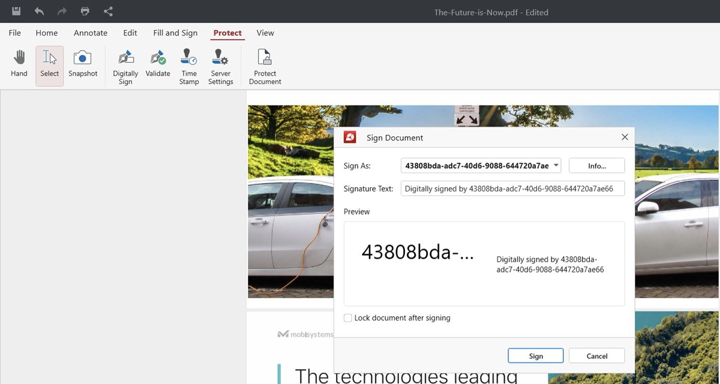Click the Print icon in title bar
This screenshot has width=720, height=384.
click(x=85, y=11)
